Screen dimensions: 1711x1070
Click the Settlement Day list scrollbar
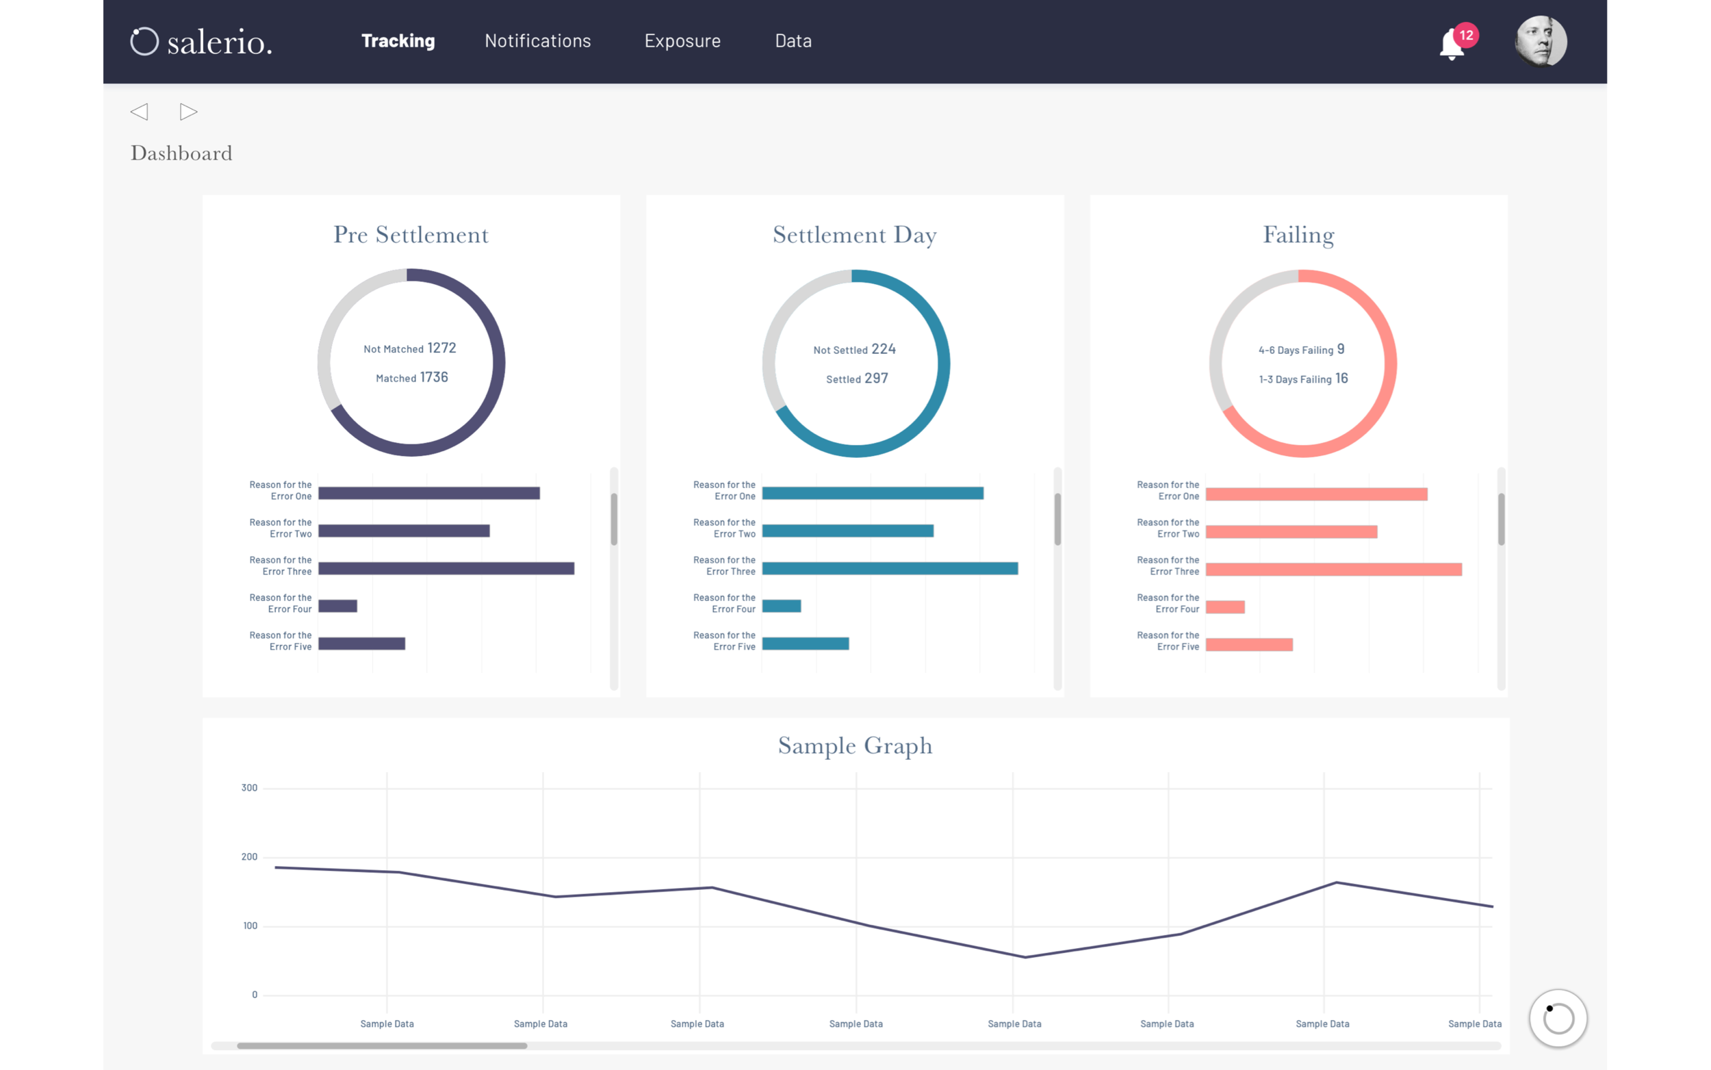point(1056,520)
